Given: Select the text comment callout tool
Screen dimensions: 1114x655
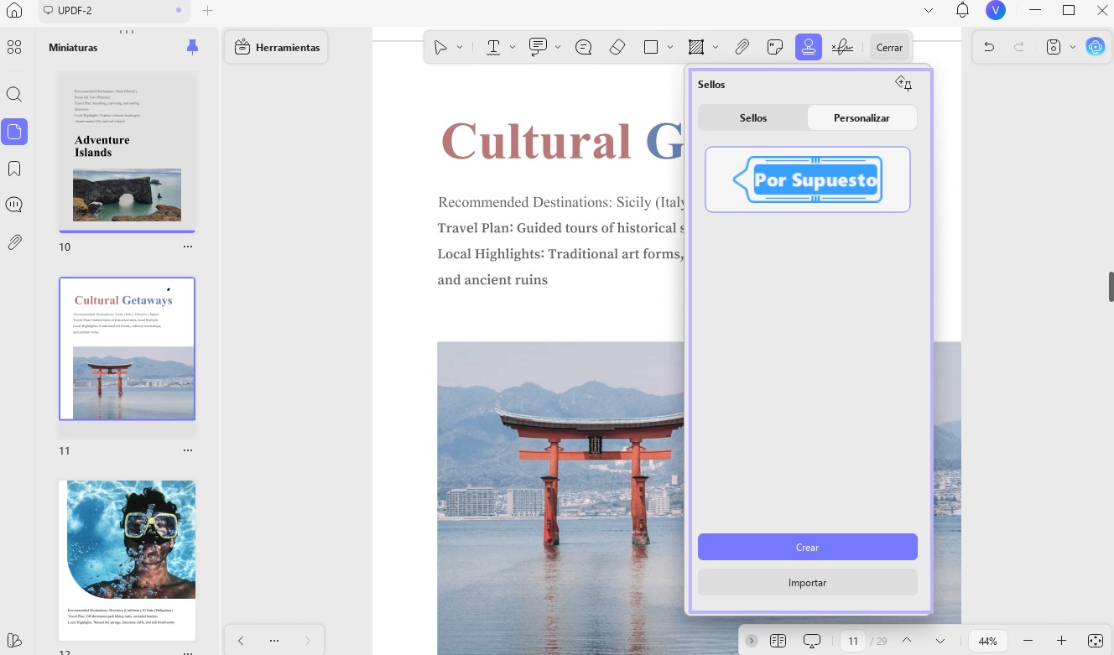Looking at the screenshot, I should pyautogui.click(x=539, y=48).
